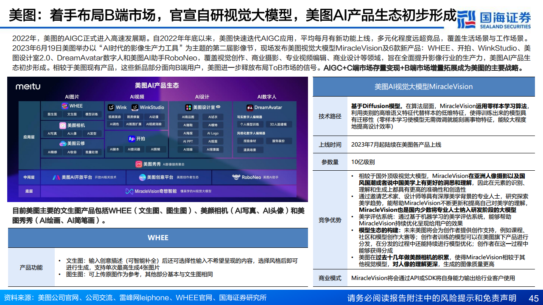Select the AI视频消除 chip
The width and height of the screenshot is (543, 305).
[x=154, y=124]
